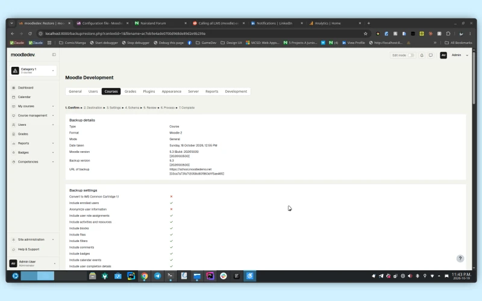482x301 pixels.
Task: Open the GameDev bookmarks folder
Action: (206, 43)
